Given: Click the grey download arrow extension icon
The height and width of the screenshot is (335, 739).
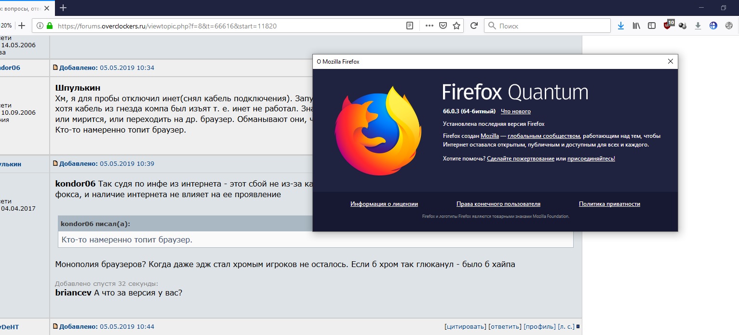Looking at the screenshot, I should point(698,26).
